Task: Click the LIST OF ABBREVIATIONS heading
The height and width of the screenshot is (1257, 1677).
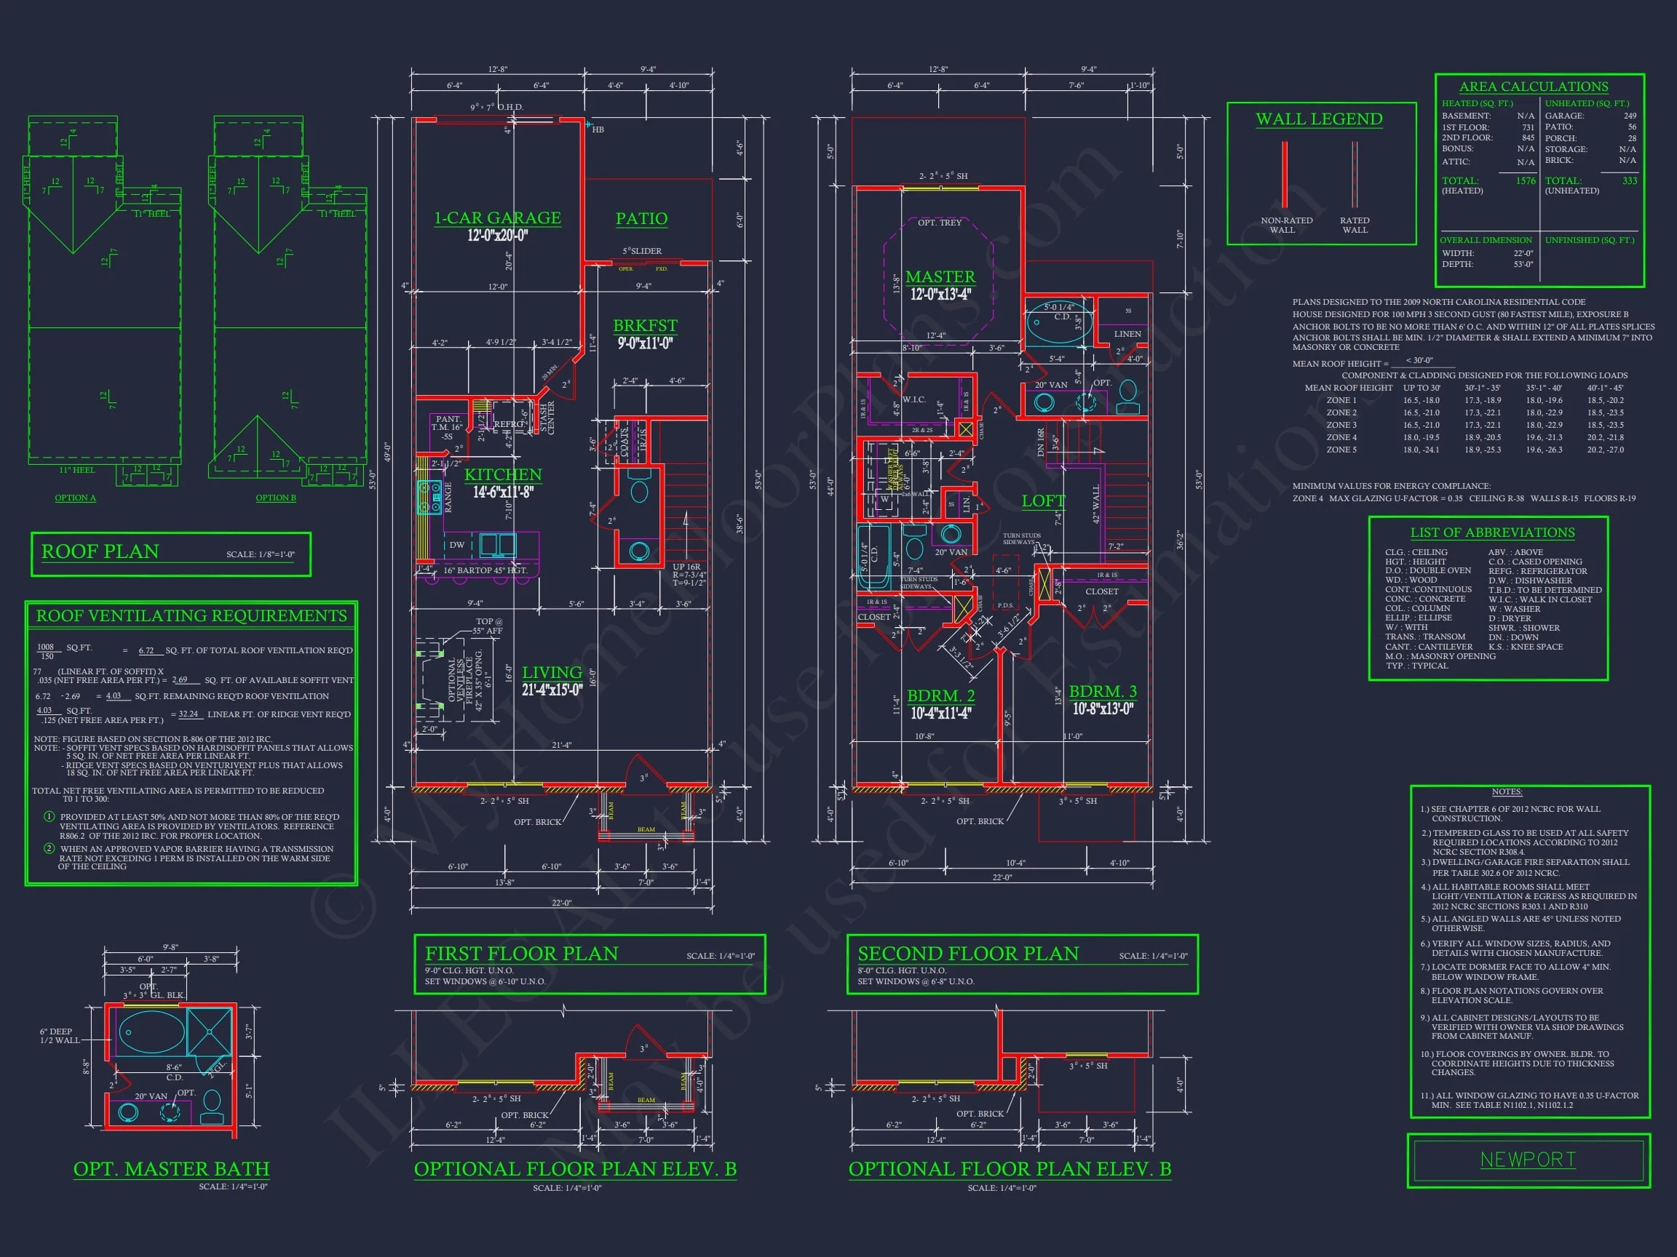Action: coord(1492,532)
